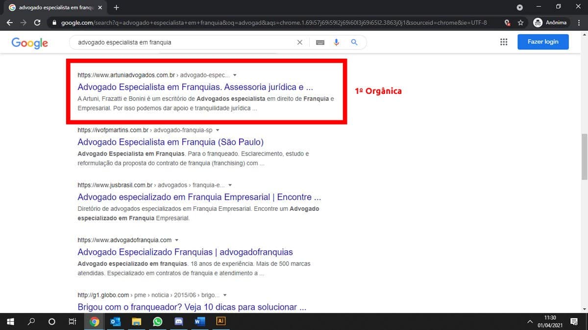Open File Explorer from the taskbar
The image size is (588, 330).
(137, 322)
